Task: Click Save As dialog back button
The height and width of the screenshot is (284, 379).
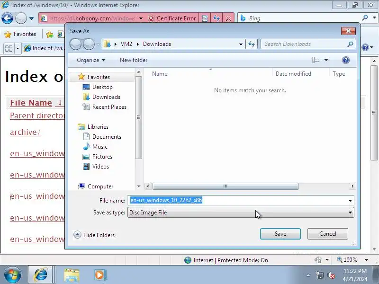Action: [75, 44]
